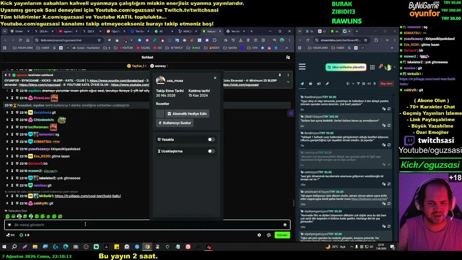462x260 pixels.
Task: Click the Abonelik Hediye Edin button
Action: 187,113
